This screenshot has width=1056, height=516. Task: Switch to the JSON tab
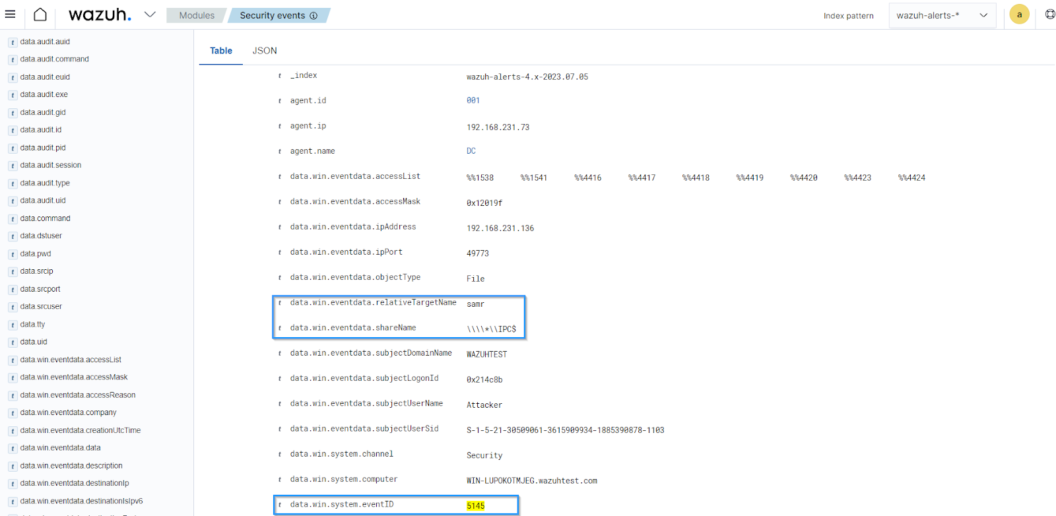coord(265,51)
